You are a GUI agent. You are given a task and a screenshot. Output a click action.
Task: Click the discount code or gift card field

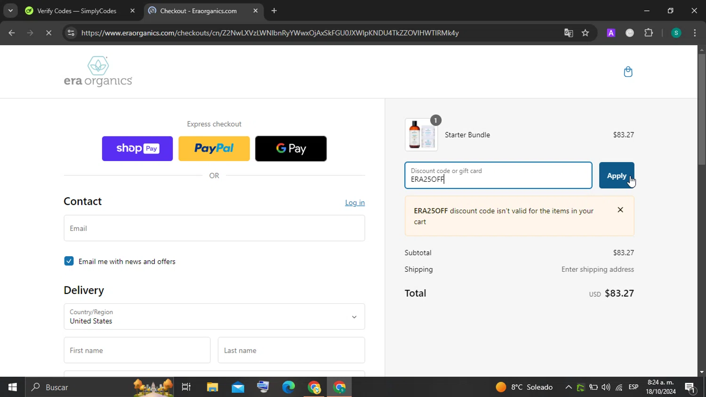pyautogui.click(x=498, y=175)
